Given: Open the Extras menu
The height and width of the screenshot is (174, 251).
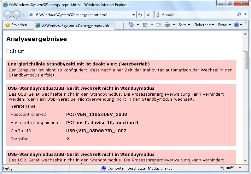Looking at the screenshot, I should tap(224, 25).
